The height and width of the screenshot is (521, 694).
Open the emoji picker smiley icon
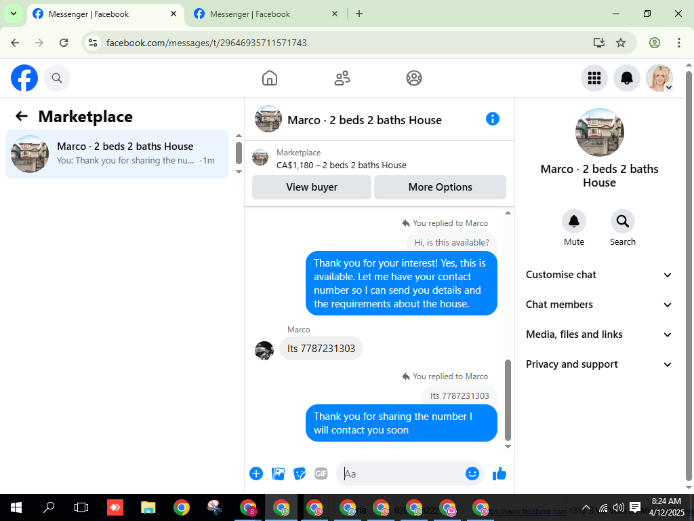click(472, 474)
